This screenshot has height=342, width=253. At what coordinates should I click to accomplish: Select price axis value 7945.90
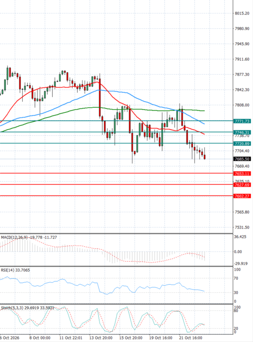pyautogui.click(x=242, y=44)
